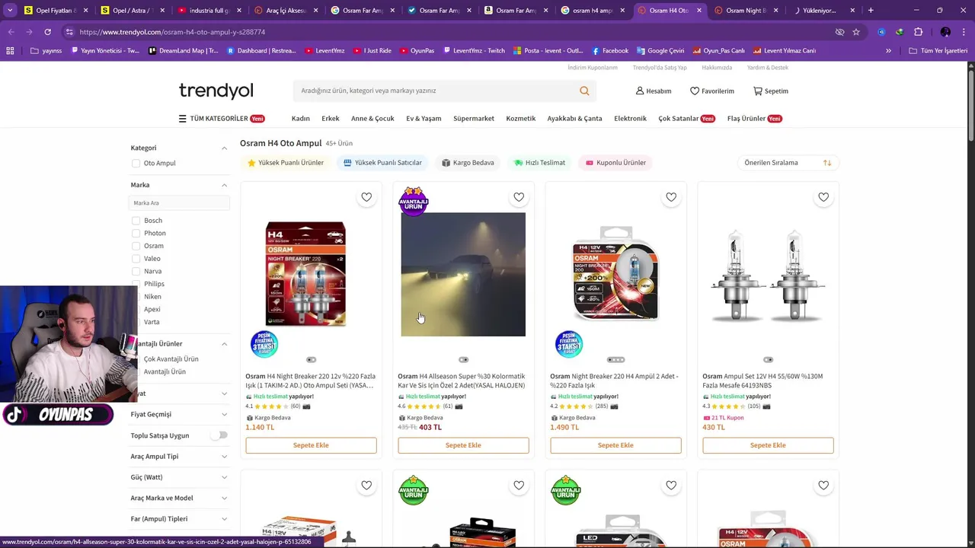975x548 pixels.
Task: Check the Narva brand filter
Action: coord(136,271)
